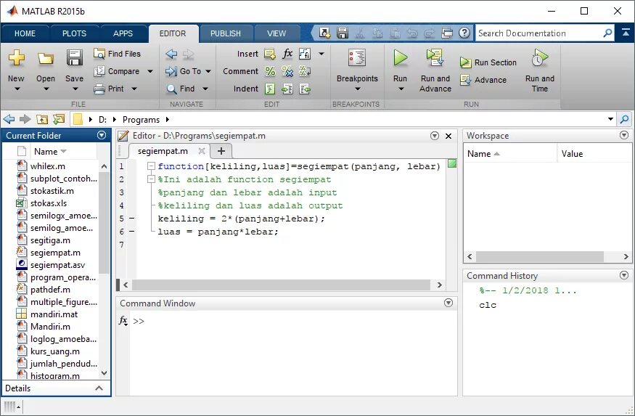Screen dimensions: 635x416
Task: Click the Run and Time icon
Action: point(540,58)
